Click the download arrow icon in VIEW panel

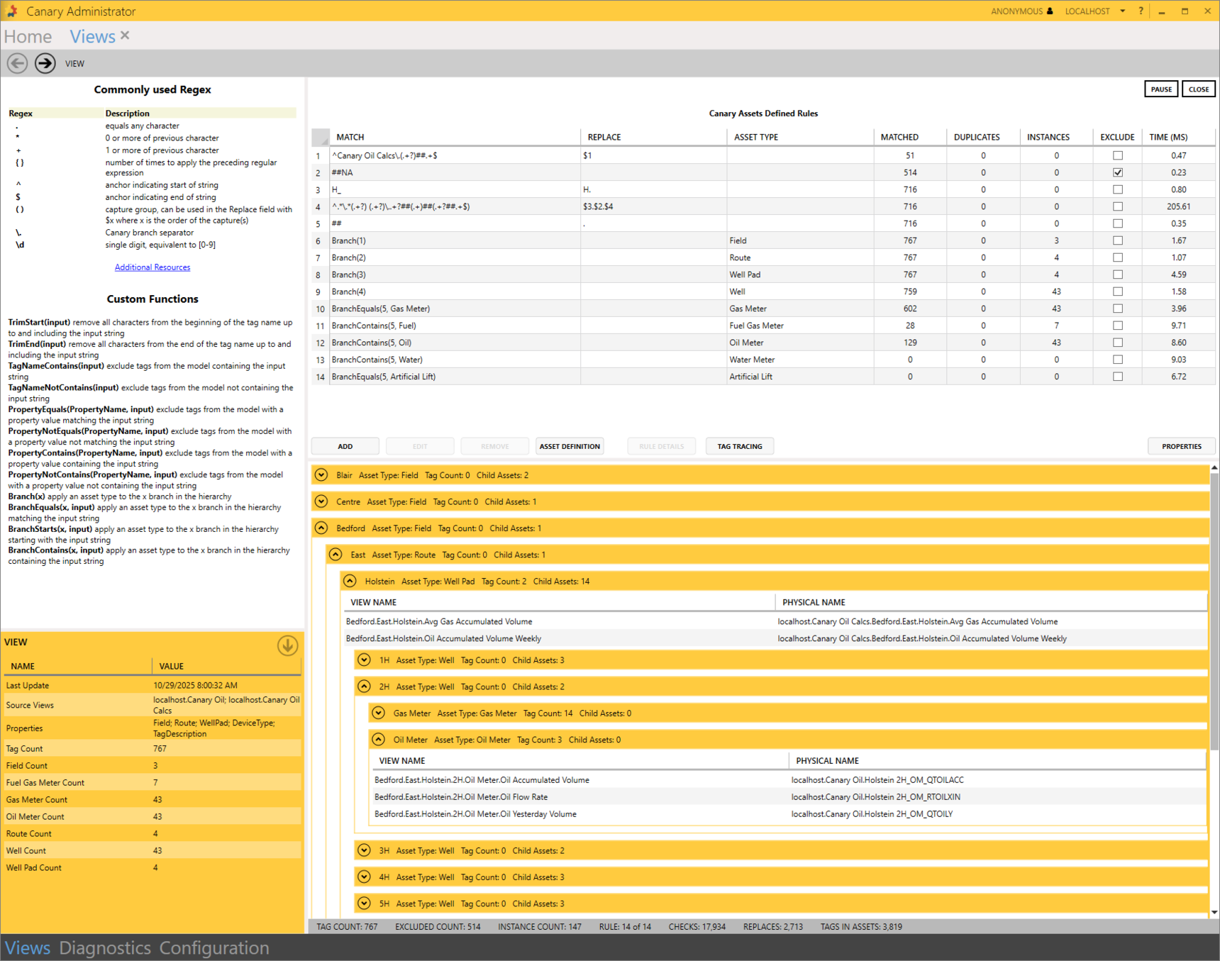tap(287, 645)
